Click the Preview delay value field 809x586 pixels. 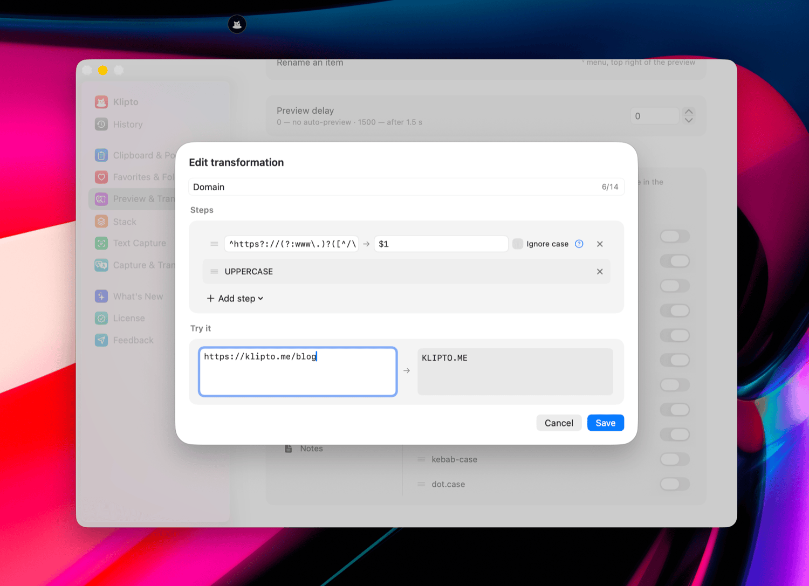(654, 116)
